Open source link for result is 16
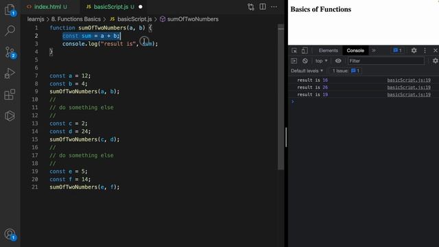The image size is (439, 247). click(409, 80)
